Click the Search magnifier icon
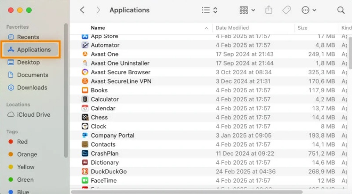 [x=341, y=10]
